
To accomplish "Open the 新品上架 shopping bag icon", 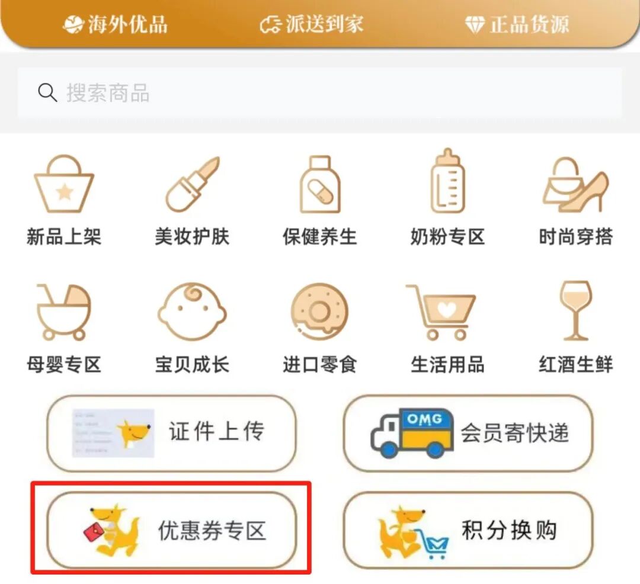I will pos(64,184).
